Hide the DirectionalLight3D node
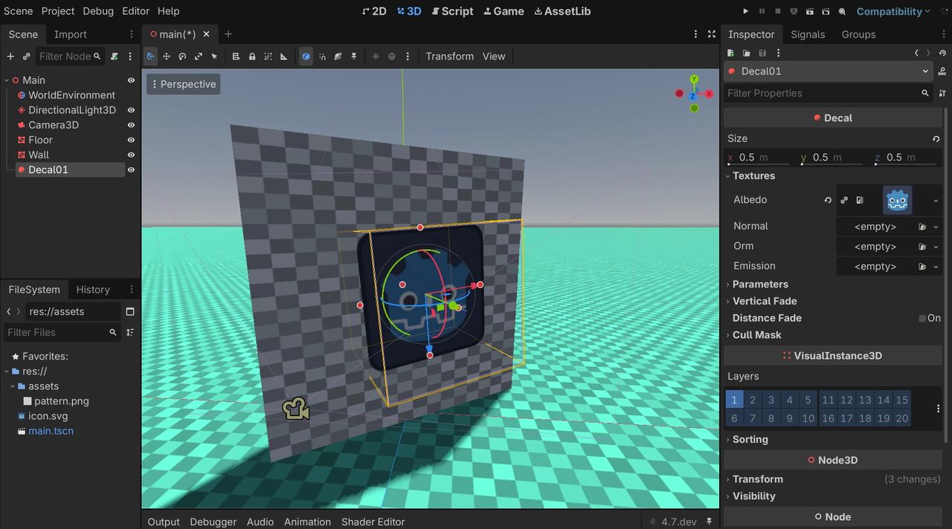Screen dimensions: 952x529 (x=131, y=110)
